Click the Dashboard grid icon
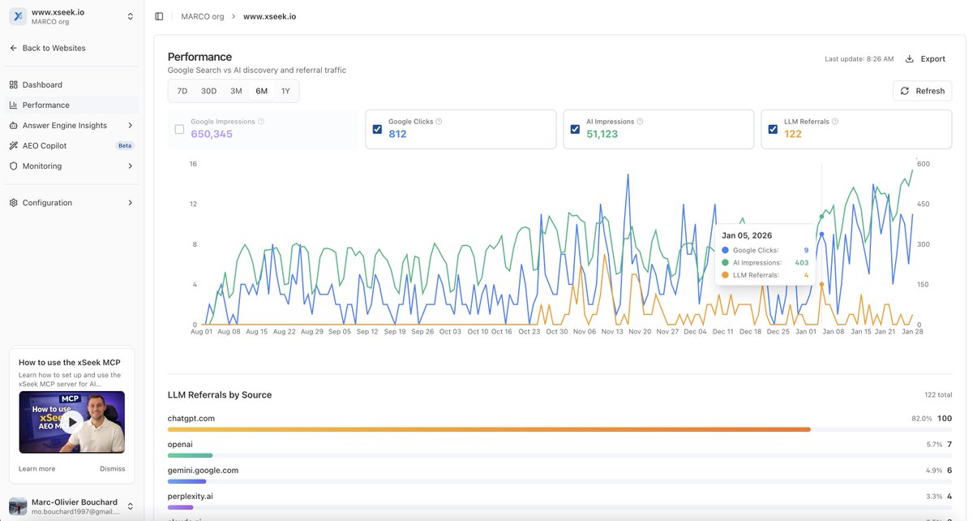 tap(14, 84)
